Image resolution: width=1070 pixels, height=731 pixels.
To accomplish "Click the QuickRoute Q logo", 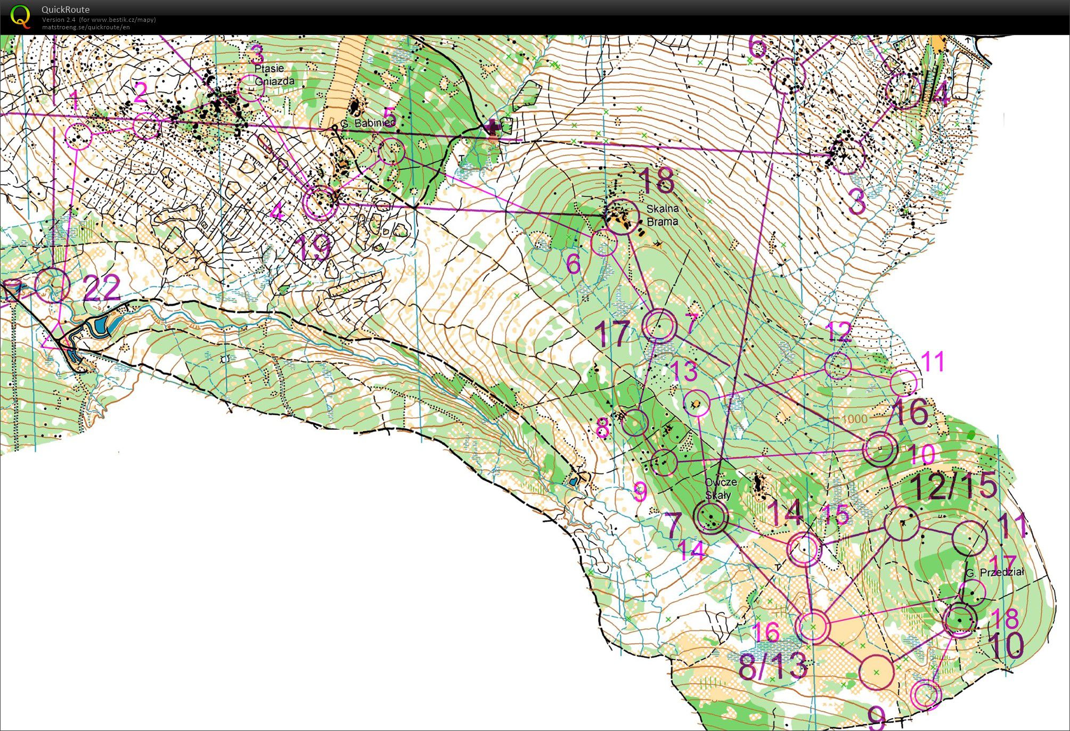I will 21,16.
